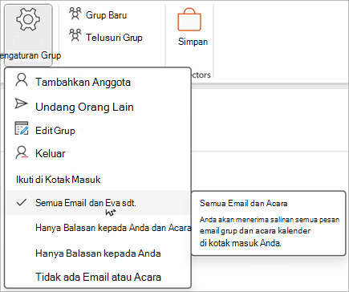Viewport: 349px width, 292px height.
Task: Select Semua Email dan Eva sdt. option
Action: point(98,203)
